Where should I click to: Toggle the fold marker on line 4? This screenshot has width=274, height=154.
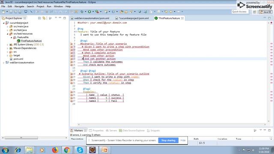pos(76,32)
